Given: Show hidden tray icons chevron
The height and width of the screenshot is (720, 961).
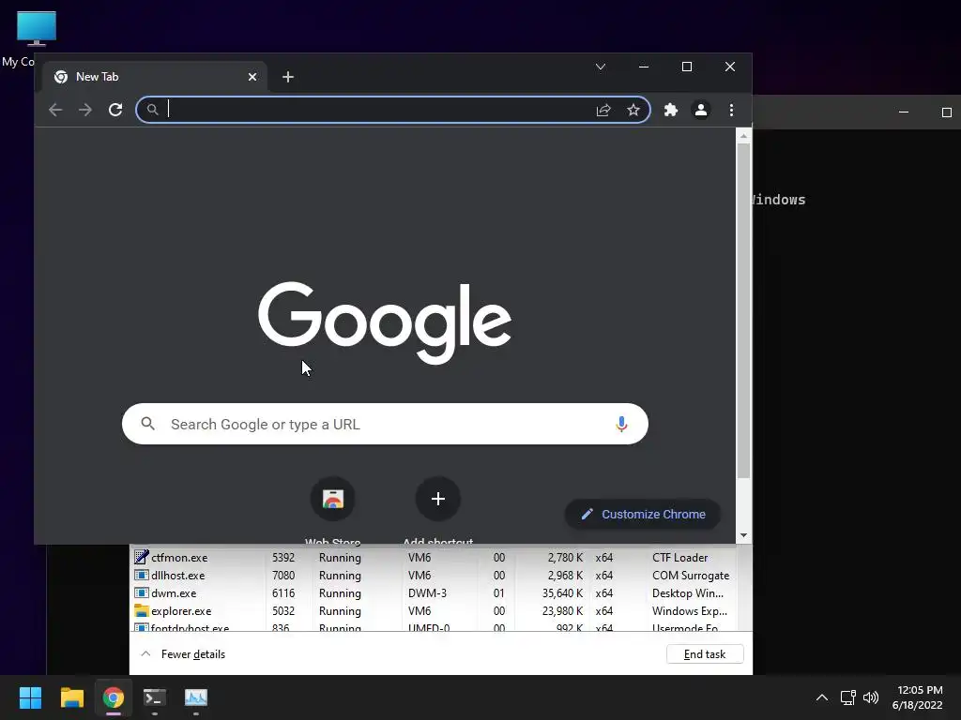Looking at the screenshot, I should [822, 697].
